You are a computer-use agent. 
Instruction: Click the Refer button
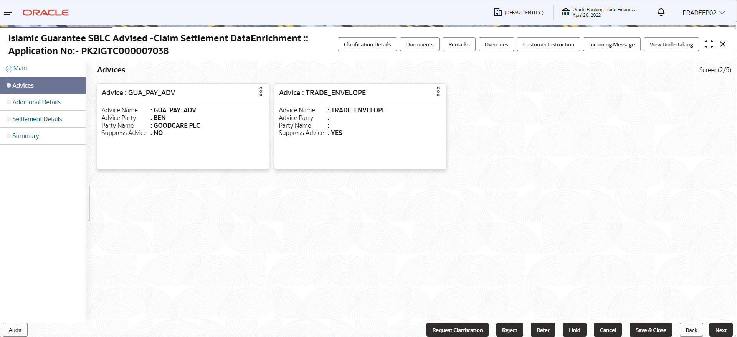pos(543,330)
